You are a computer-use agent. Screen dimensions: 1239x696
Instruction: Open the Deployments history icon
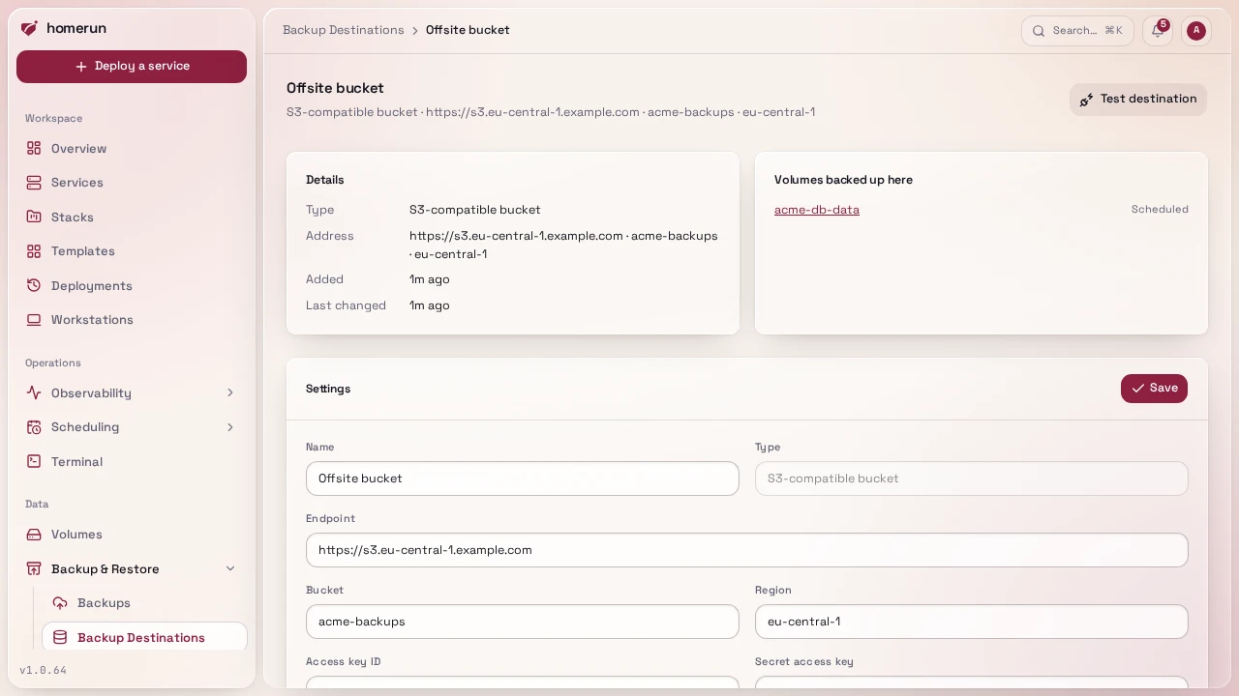click(34, 285)
